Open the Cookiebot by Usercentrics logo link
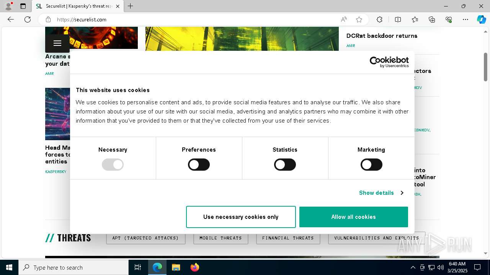Screen dimensions: 490x275 tap(389, 62)
